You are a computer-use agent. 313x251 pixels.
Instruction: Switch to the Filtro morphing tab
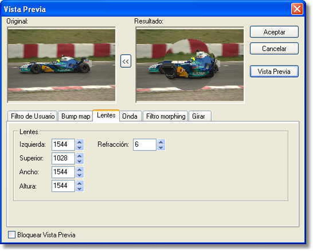pyautogui.click(x=166, y=117)
